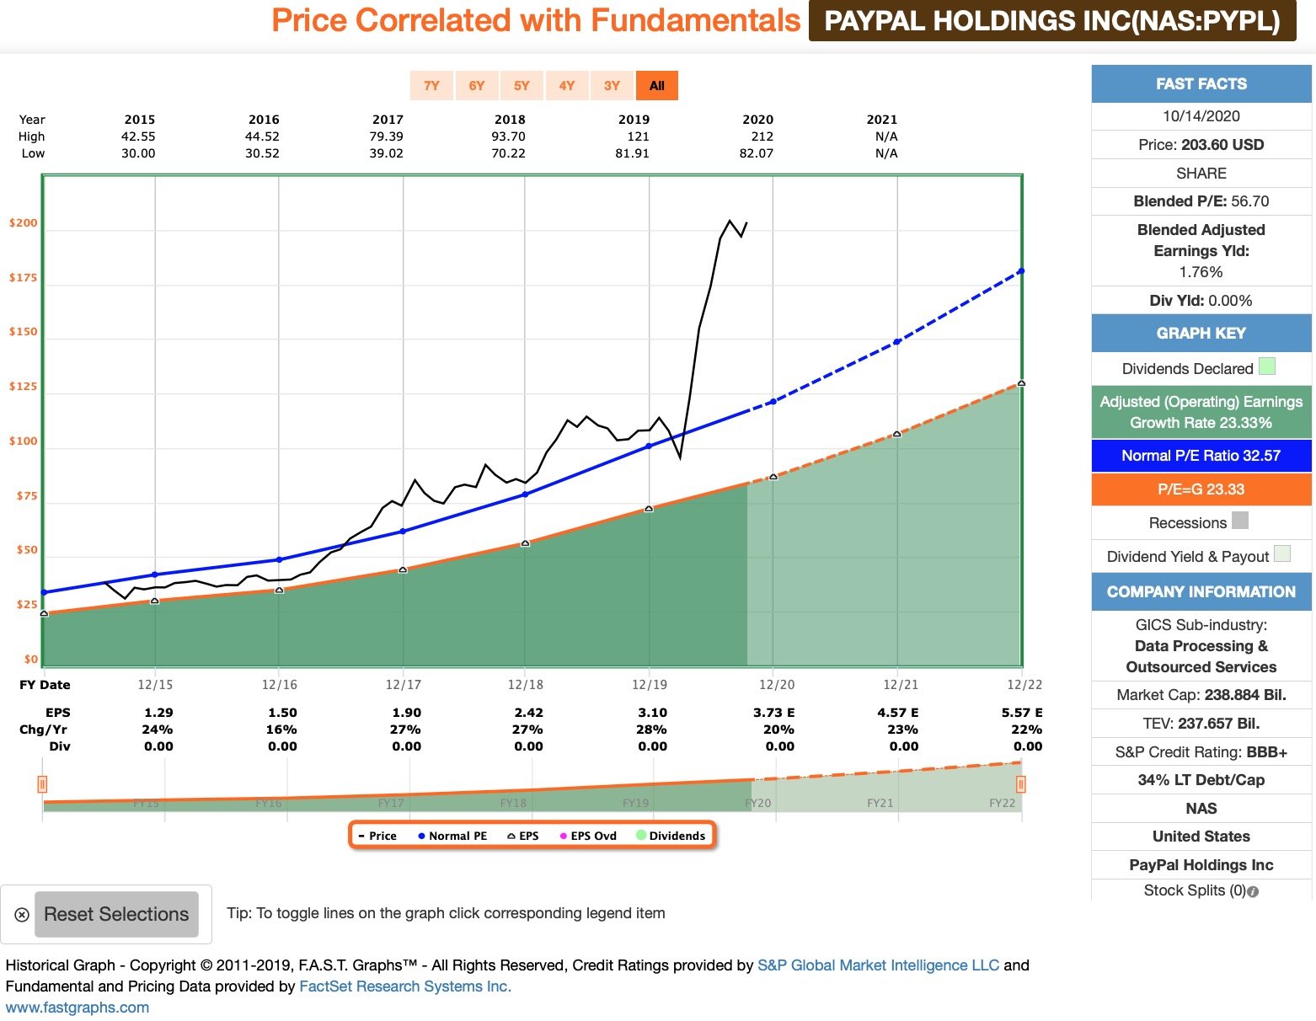The image size is (1316, 1021).
Task: Click the EPS marker at 12/17
Action: click(403, 570)
